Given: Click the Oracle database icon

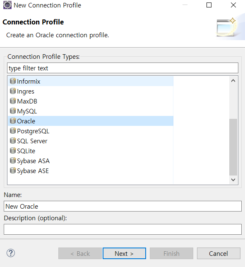Looking at the screenshot, I should pyautogui.click(x=13, y=121).
